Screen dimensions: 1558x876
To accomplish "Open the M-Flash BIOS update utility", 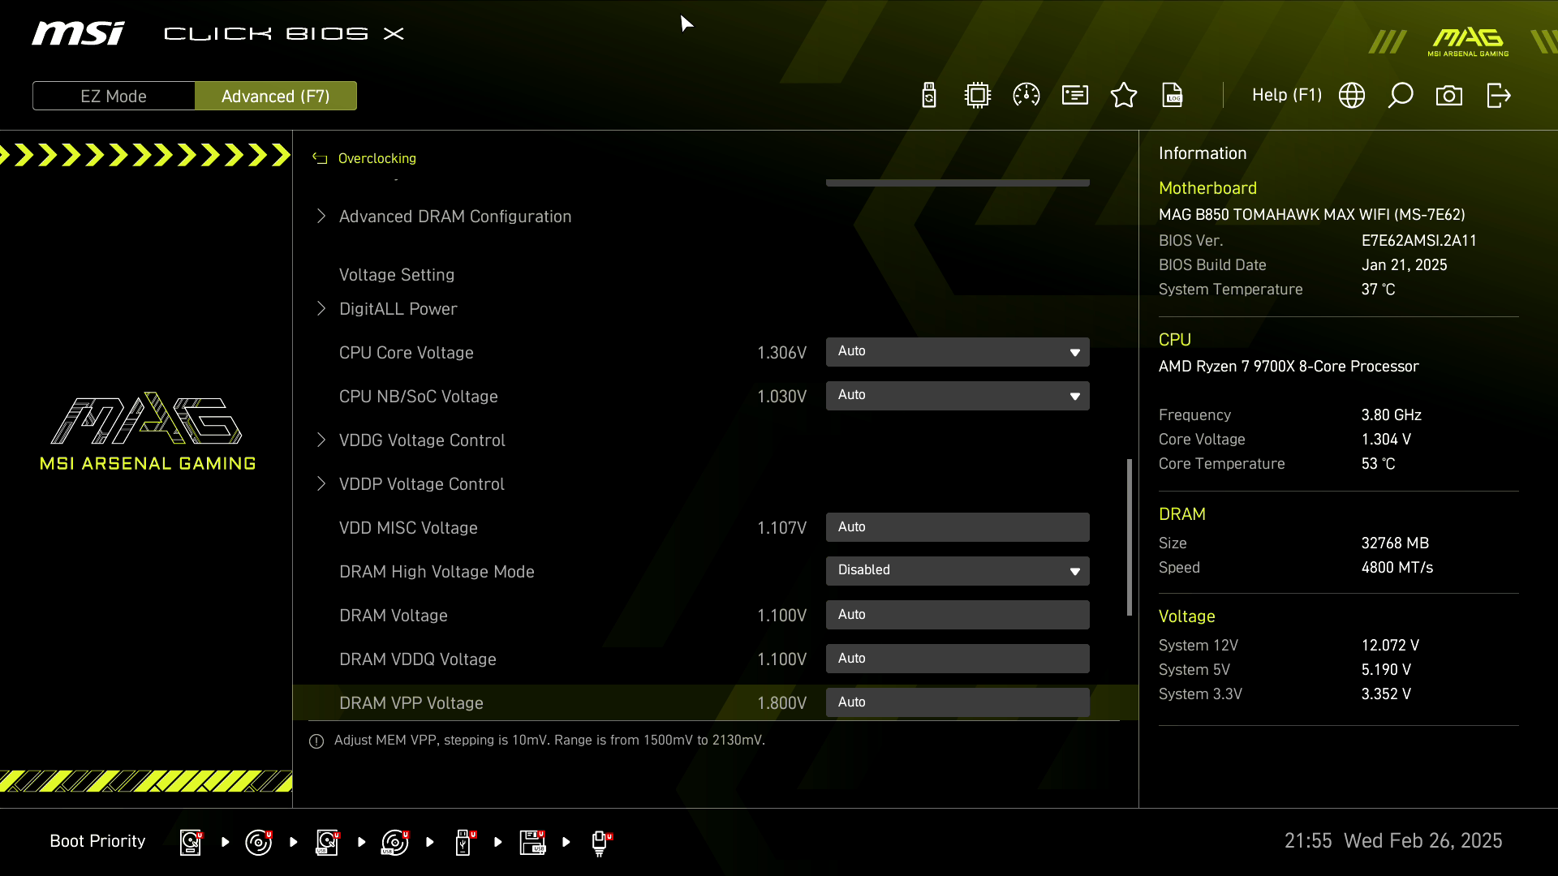I will click(928, 95).
